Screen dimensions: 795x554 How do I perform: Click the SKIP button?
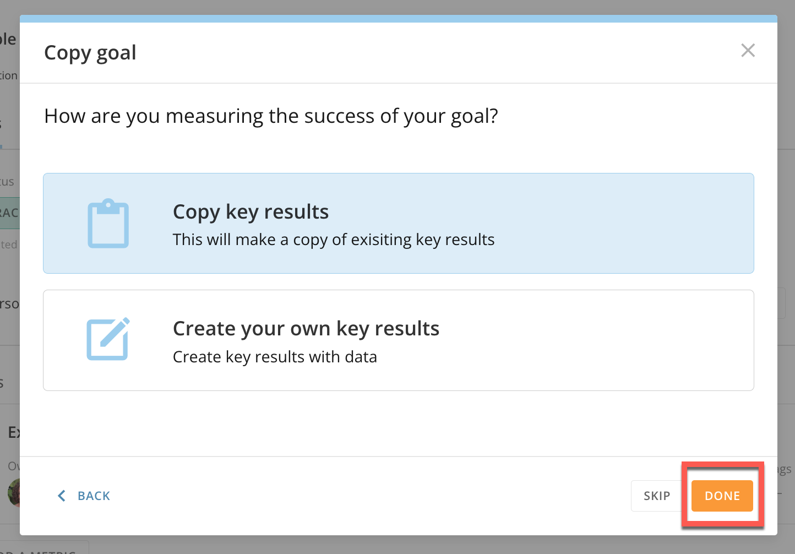pyautogui.click(x=657, y=496)
